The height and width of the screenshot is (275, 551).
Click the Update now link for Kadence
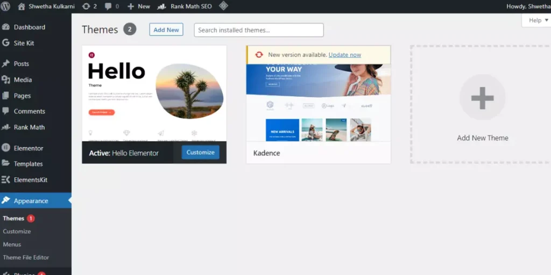point(345,55)
